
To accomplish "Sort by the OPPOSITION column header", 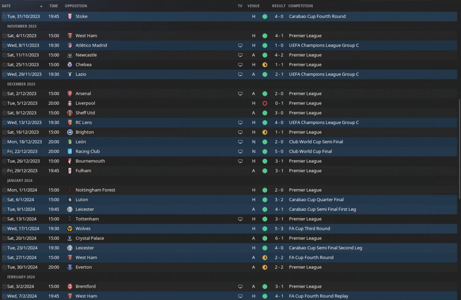I will click(x=76, y=6).
